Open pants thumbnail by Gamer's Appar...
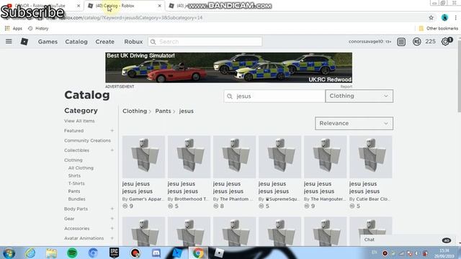Viewport: 461px width, 259px height. pyautogui.click(x=143, y=157)
